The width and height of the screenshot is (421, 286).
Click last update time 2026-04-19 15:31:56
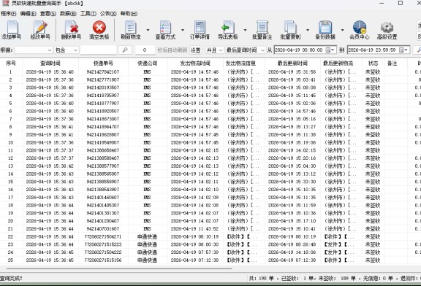coord(292,71)
